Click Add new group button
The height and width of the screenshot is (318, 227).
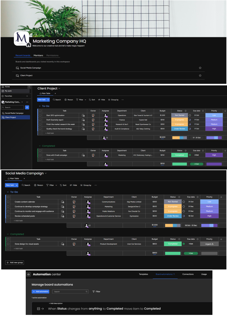[x=15, y=263]
